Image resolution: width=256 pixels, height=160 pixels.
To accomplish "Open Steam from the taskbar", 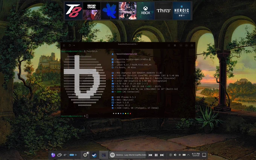I will coord(94,155).
